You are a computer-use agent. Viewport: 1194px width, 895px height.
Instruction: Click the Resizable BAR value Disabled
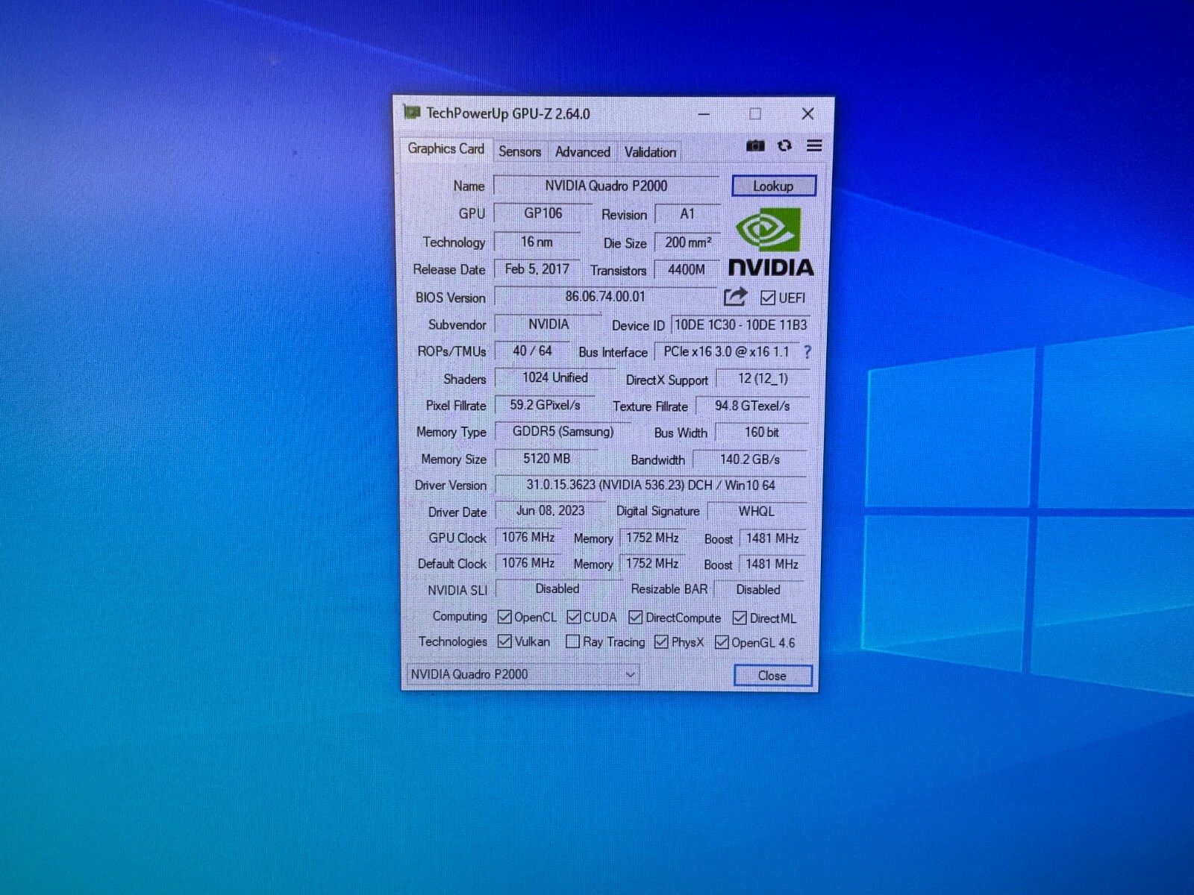(x=758, y=589)
